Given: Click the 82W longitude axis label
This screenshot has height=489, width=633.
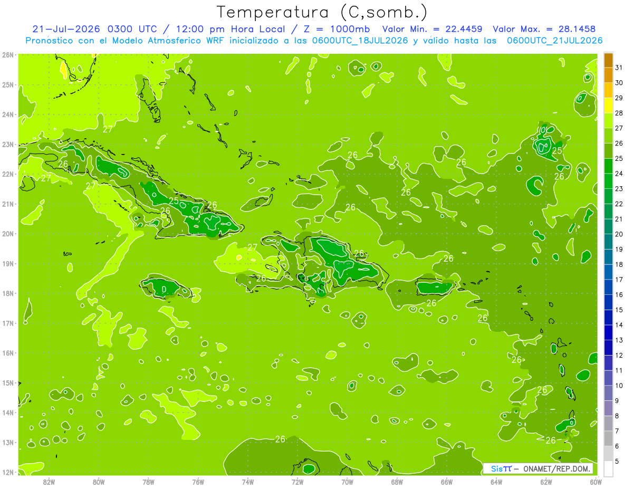Looking at the screenshot, I should pos(49,482).
